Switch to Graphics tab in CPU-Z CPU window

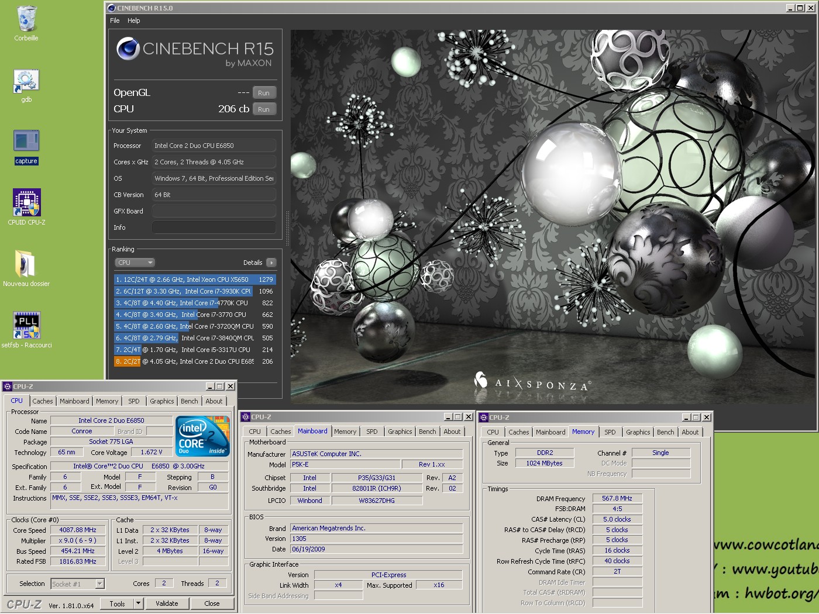pyautogui.click(x=161, y=401)
